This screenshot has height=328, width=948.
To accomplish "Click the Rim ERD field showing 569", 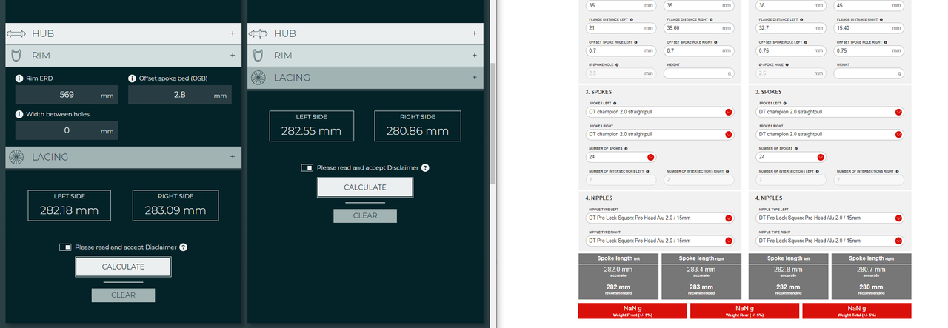I will point(67,95).
